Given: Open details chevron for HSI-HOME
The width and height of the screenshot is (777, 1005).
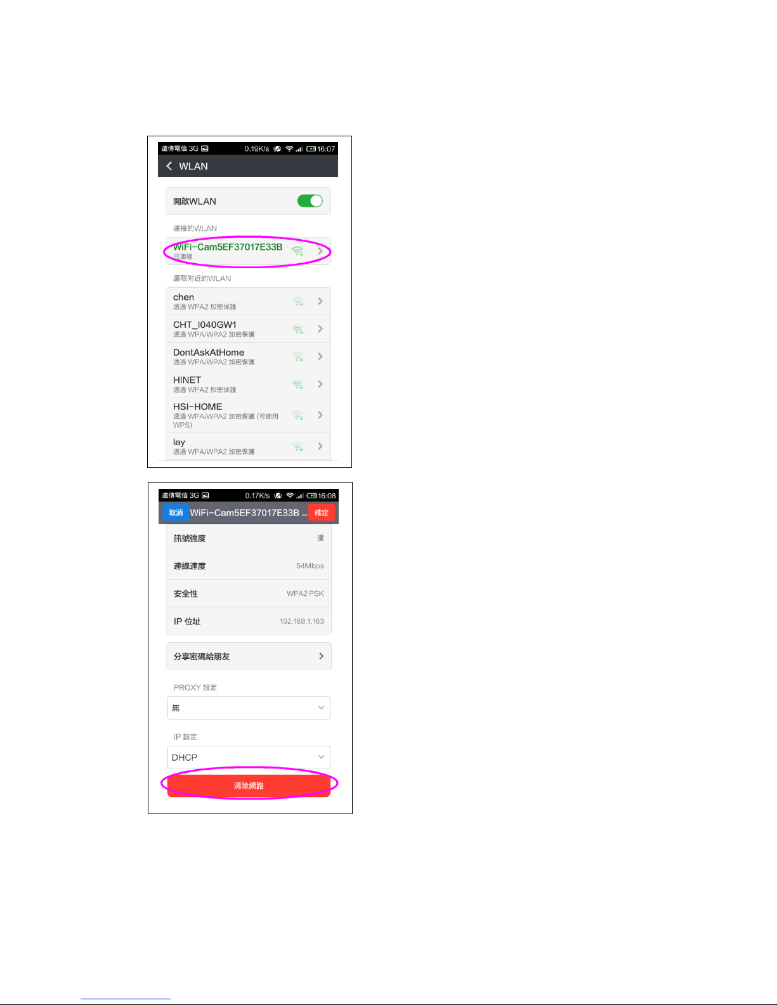Looking at the screenshot, I should pos(320,415).
